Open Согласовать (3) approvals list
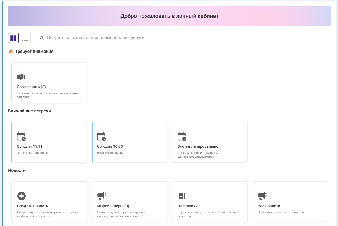 coord(31,87)
